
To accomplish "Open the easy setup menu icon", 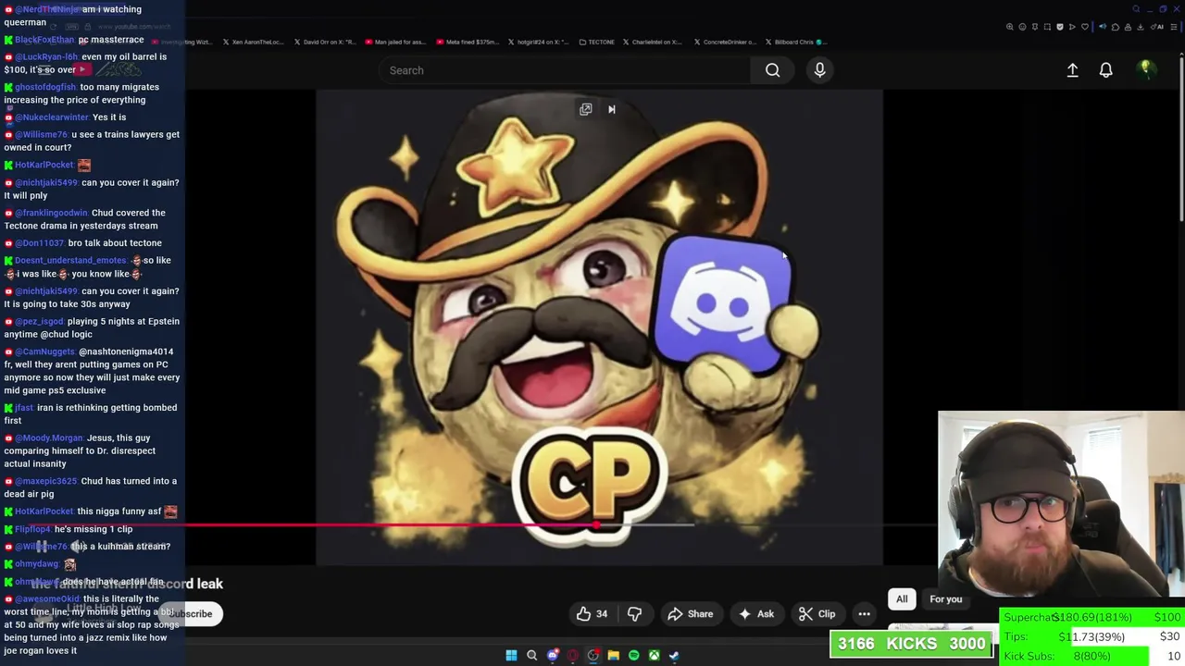I will coord(1173,27).
